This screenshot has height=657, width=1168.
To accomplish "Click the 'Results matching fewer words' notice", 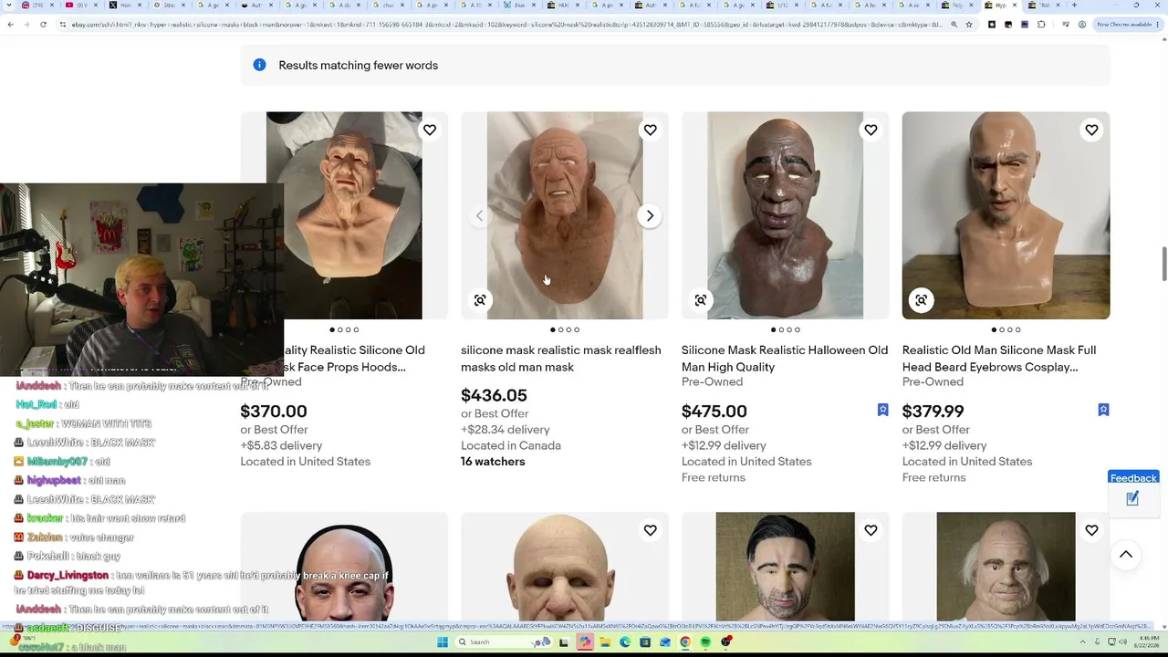I will (675, 66).
